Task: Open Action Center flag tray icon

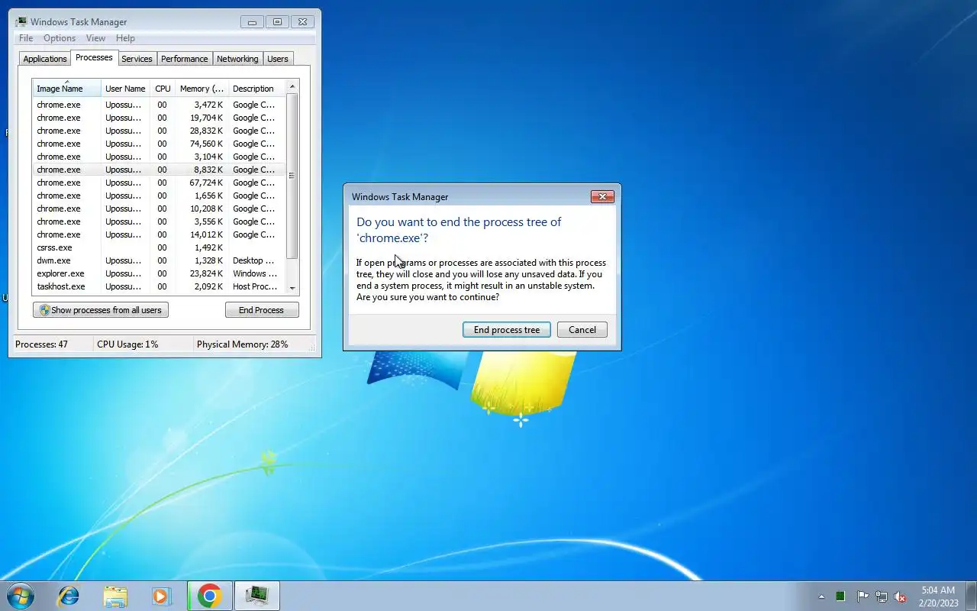Action: click(862, 596)
